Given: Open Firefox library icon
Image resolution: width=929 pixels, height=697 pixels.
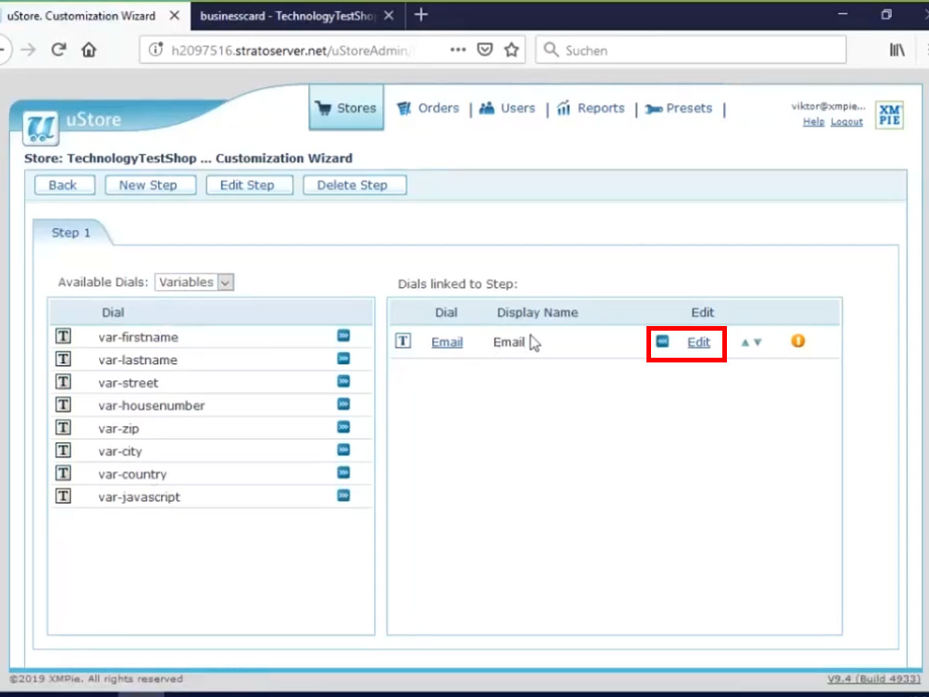Looking at the screenshot, I should pos(897,50).
